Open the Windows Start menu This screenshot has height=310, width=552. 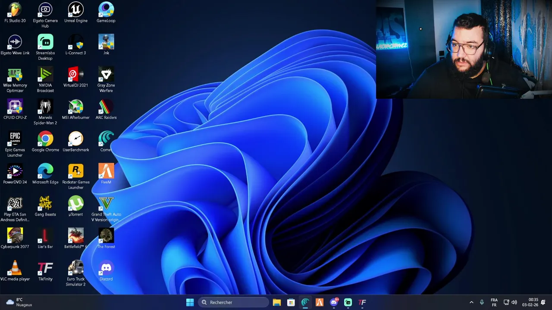190,302
